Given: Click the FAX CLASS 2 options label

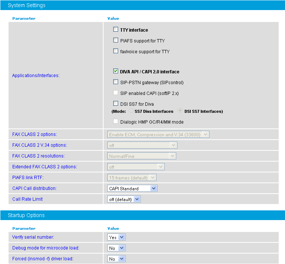Looking at the screenshot, I should (35, 134).
